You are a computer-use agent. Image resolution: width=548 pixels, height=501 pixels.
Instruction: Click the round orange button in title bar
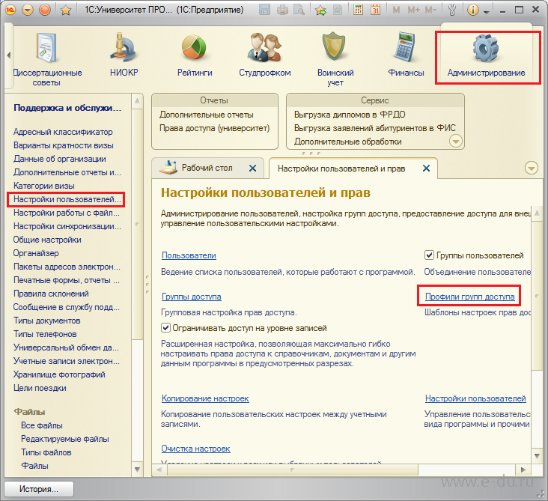(45, 10)
